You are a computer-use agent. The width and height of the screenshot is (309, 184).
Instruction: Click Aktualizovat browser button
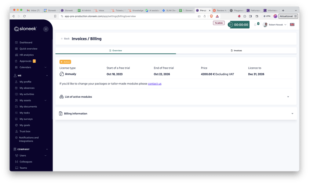click(288, 16)
